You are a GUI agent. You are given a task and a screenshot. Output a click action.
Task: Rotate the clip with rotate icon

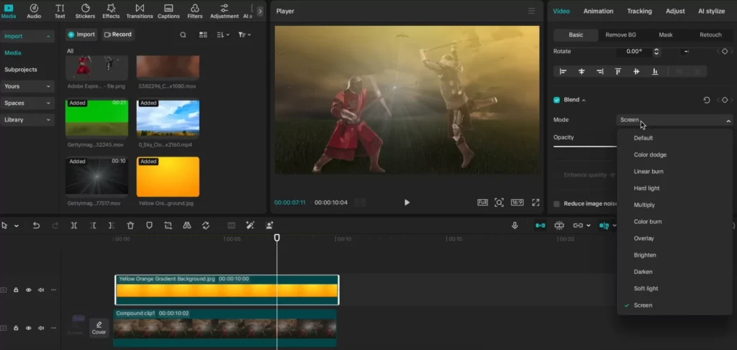205,226
